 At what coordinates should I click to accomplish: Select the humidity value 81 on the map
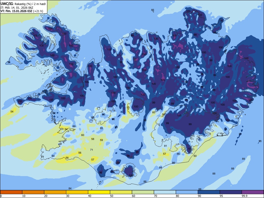166,146
